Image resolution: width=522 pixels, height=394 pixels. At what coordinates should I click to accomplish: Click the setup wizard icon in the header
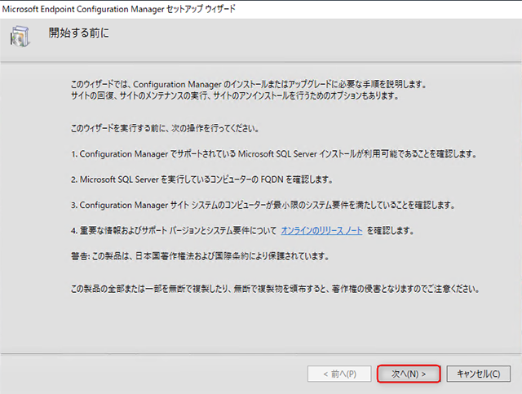pyautogui.click(x=20, y=37)
